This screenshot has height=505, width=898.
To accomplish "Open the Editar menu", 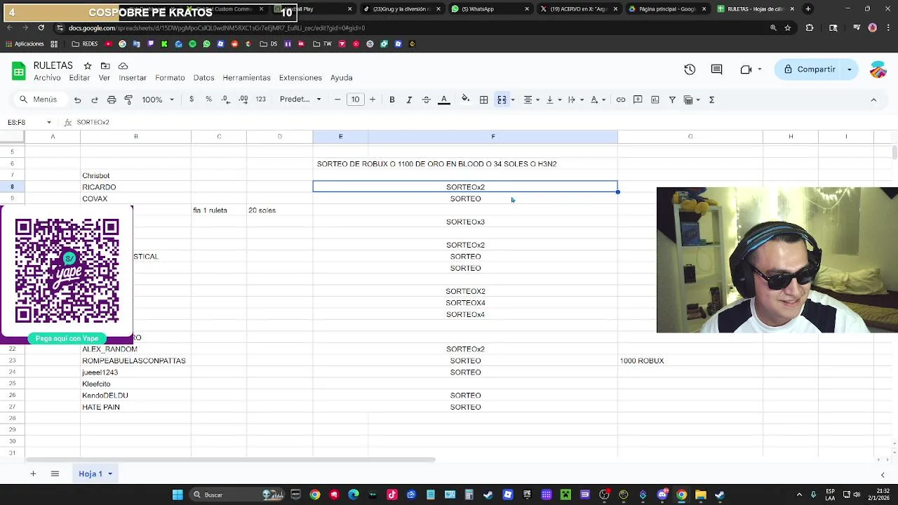I will tap(79, 78).
